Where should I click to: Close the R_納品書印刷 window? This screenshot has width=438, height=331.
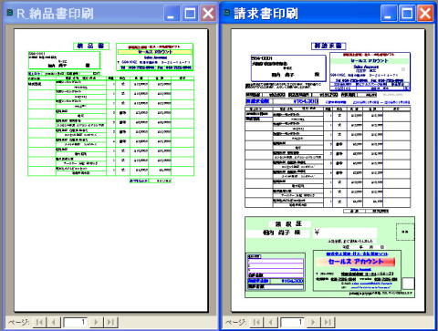[208, 14]
